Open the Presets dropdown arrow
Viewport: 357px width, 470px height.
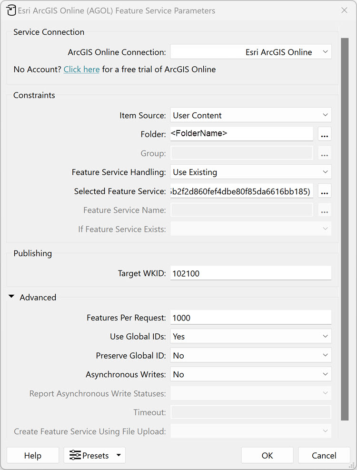119,455
